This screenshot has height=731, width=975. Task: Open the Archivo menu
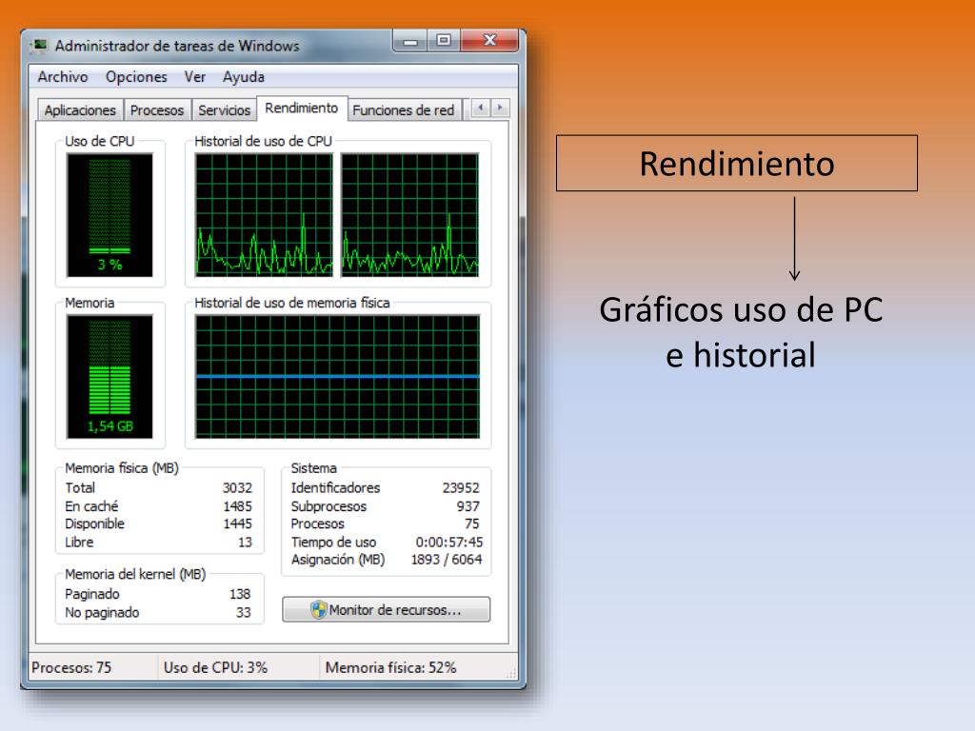point(62,76)
